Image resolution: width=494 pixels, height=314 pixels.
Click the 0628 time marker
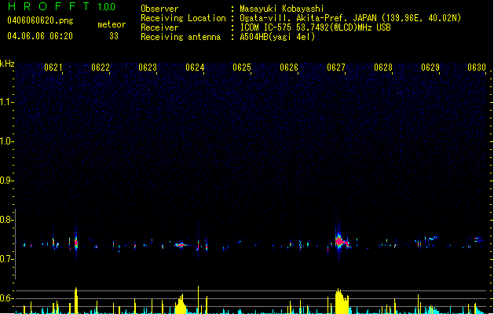point(383,68)
